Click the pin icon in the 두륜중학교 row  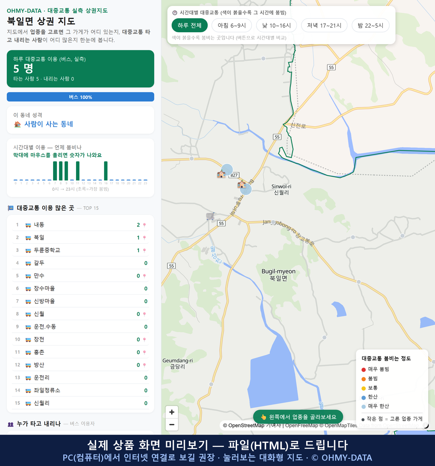click(x=144, y=250)
